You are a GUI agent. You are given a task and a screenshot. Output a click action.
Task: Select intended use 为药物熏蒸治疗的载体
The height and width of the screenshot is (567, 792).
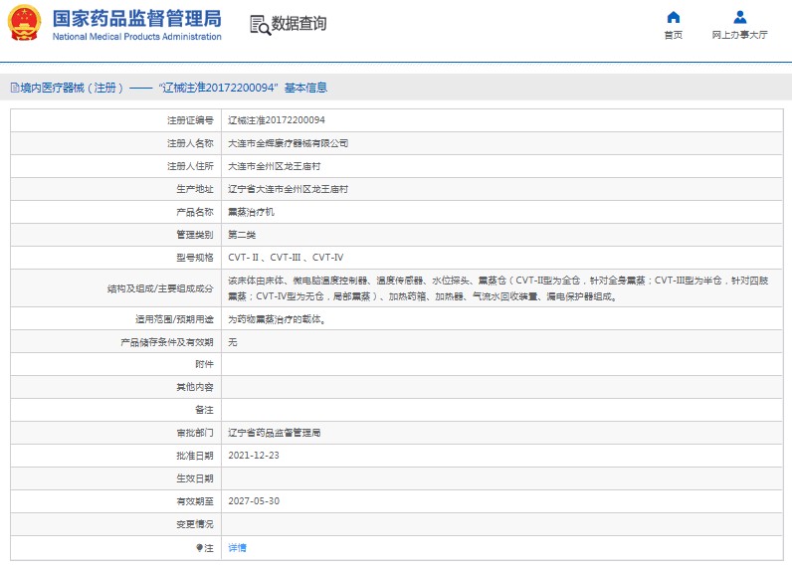pyautogui.click(x=277, y=319)
